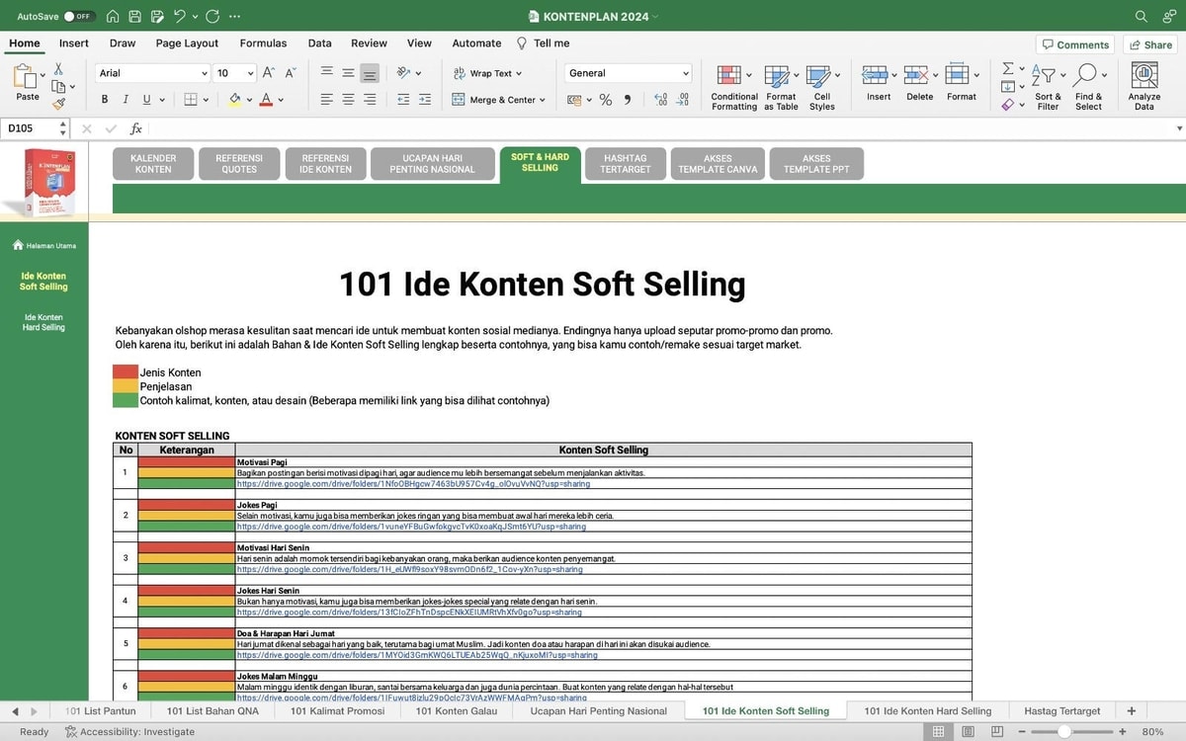1186x741 pixels.
Task: Select Align Left in the ribbon
Action: tap(327, 100)
